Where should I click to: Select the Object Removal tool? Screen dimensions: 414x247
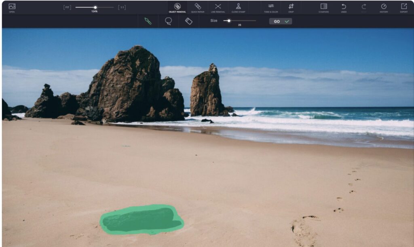coord(177,7)
